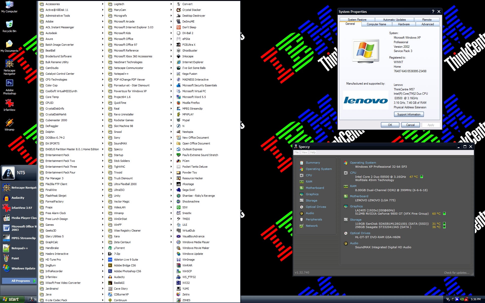The width and height of the screenshot is (485, 303).
Task: Click the Start button
Action: pos(12,299)
